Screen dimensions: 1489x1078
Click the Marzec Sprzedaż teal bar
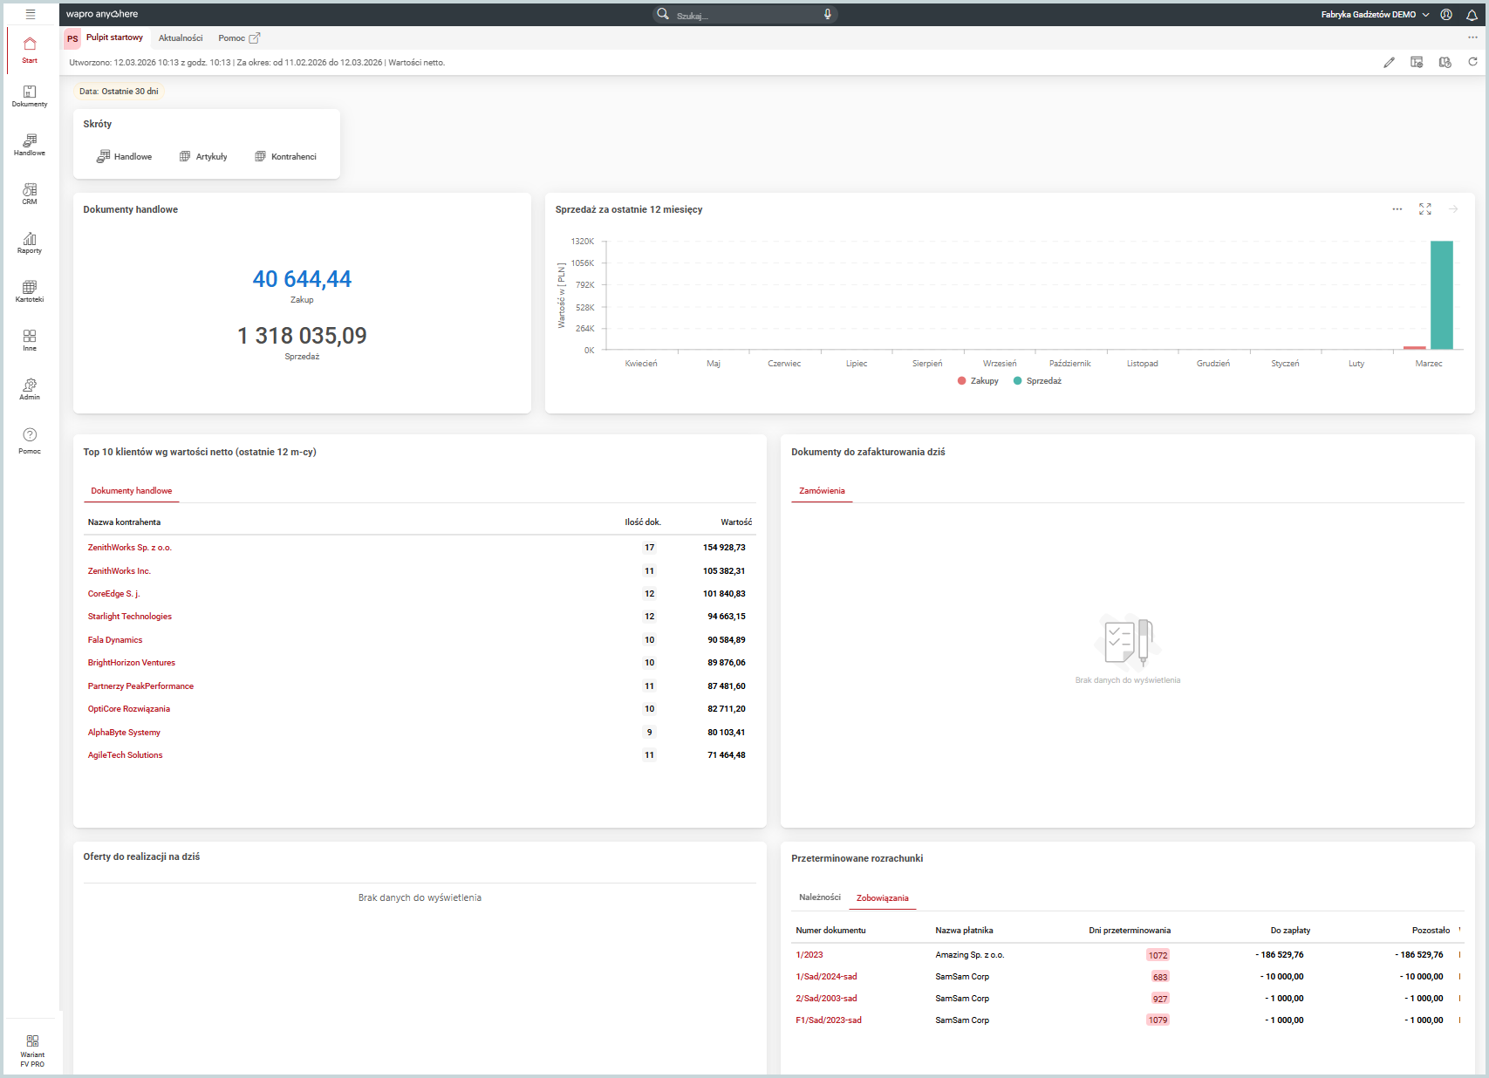[x=1442, y=295]
